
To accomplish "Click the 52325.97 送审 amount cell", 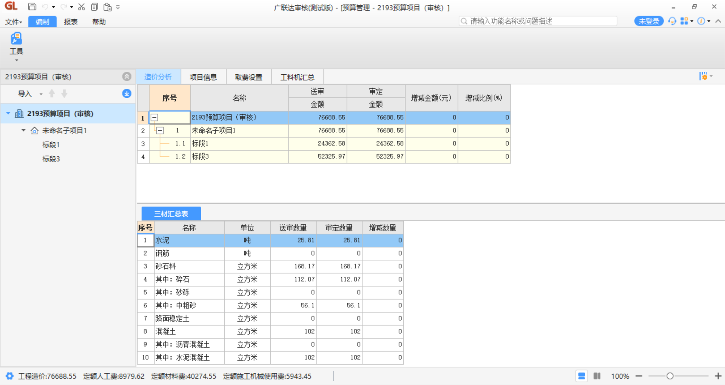I will (318, 156).
